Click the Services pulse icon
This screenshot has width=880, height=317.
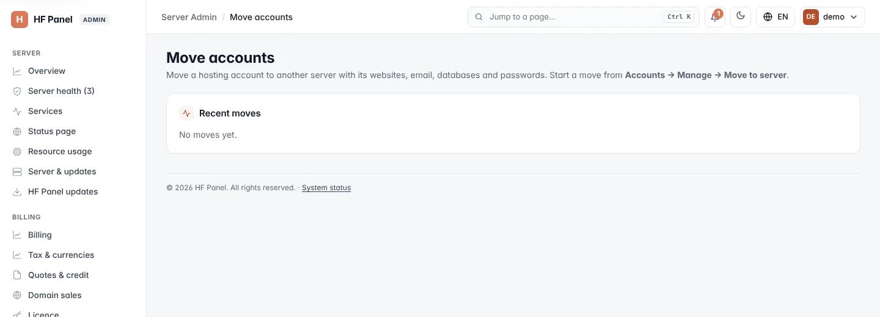(x=17, y=111)
